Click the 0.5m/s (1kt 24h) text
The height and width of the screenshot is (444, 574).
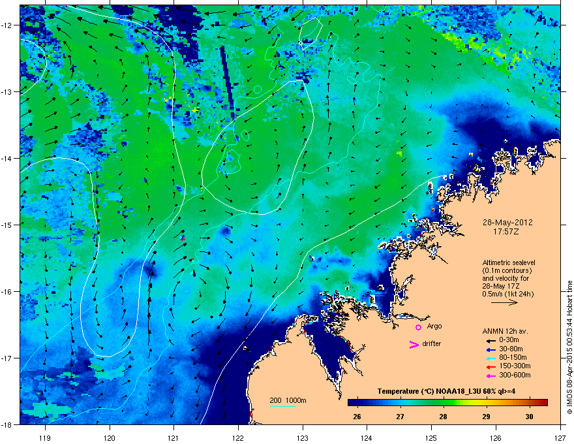tap(508, 294)
